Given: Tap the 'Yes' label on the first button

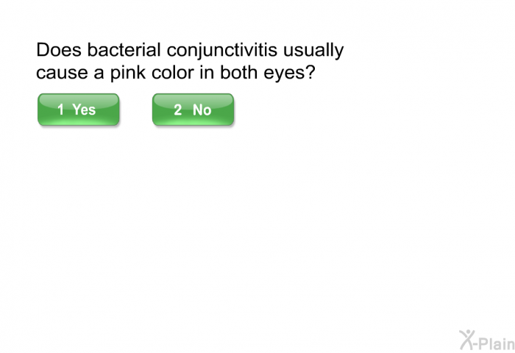Looking at the screenshot, I should [84, 110].
